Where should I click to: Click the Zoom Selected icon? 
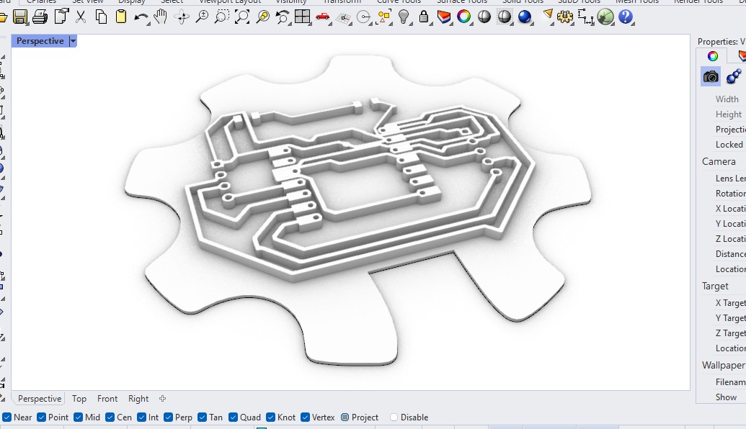click(x=262, y=17)
